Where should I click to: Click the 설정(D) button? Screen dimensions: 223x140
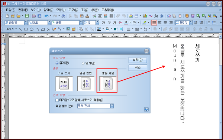click(x=138, y=60)
